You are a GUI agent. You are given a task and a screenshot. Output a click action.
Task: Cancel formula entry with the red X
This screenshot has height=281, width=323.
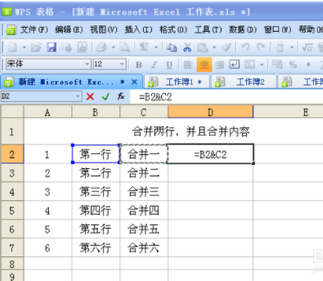(90, 97)
